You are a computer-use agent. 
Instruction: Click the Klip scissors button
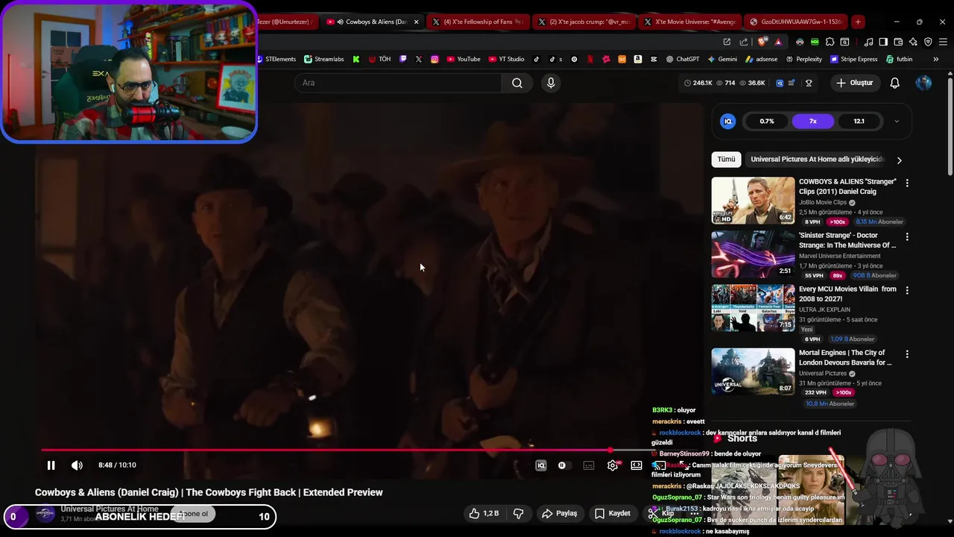[661, 513]
